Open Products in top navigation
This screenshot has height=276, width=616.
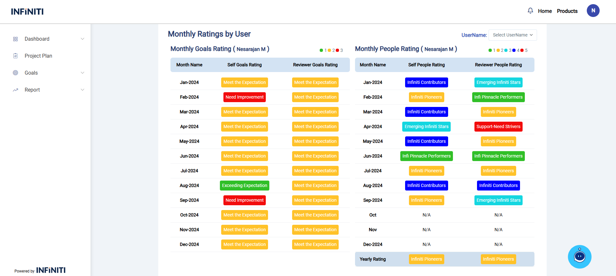click(x=567, y=11)
